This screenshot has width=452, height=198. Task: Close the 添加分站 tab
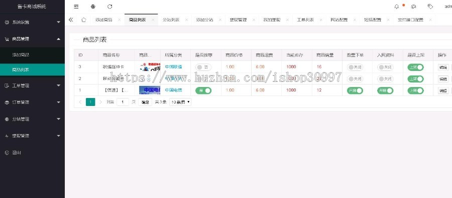coord(220,20)
